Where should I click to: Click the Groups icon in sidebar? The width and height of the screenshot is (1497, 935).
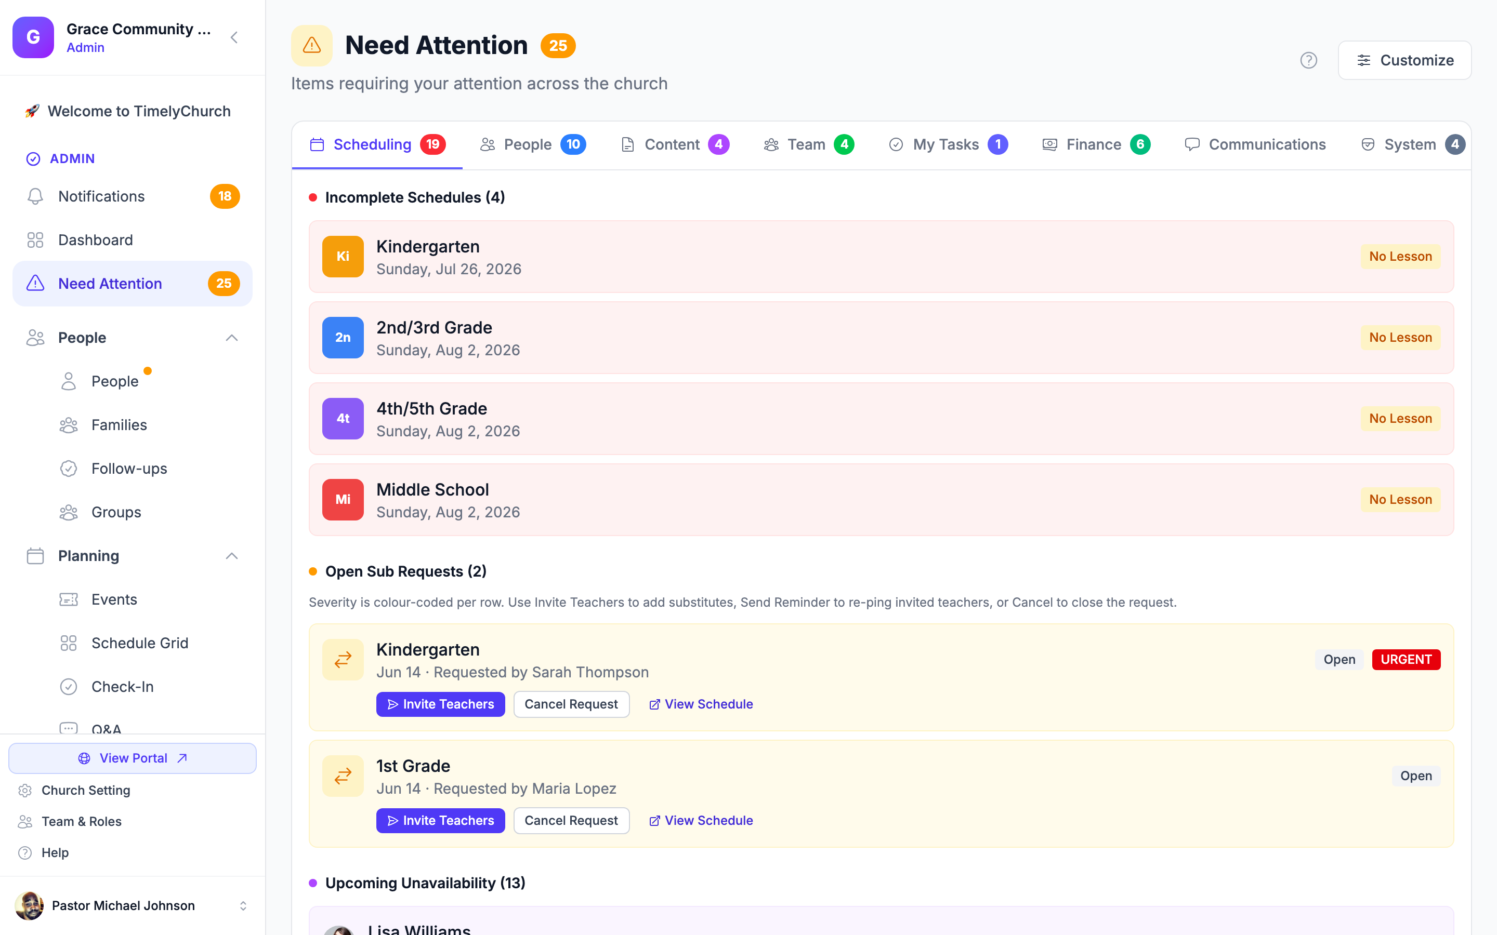tap(69, 512)
